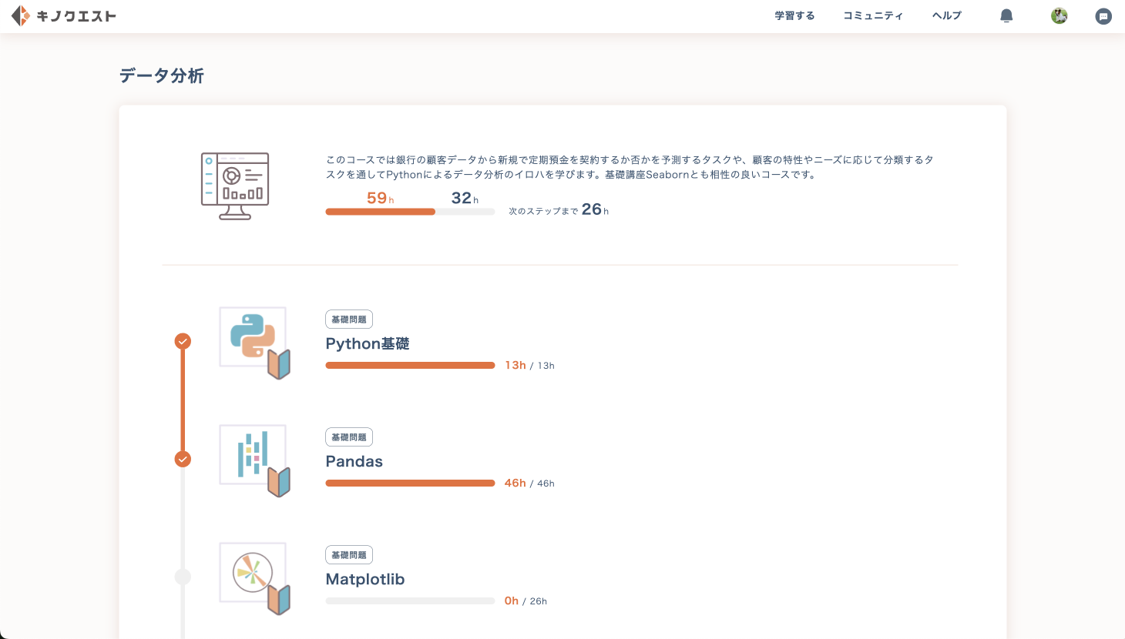Screen dimensions: 1125x639
Task: Open the chat bubble icon
Action: point(1103,16)
